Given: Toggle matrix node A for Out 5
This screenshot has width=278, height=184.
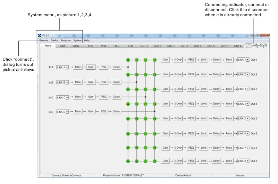Looking at the screenshot, I should 128,119.
